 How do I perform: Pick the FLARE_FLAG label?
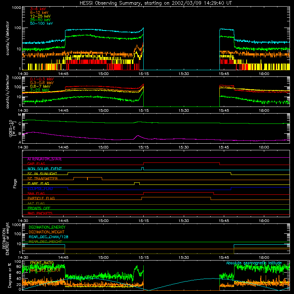(x=38, y=183)
